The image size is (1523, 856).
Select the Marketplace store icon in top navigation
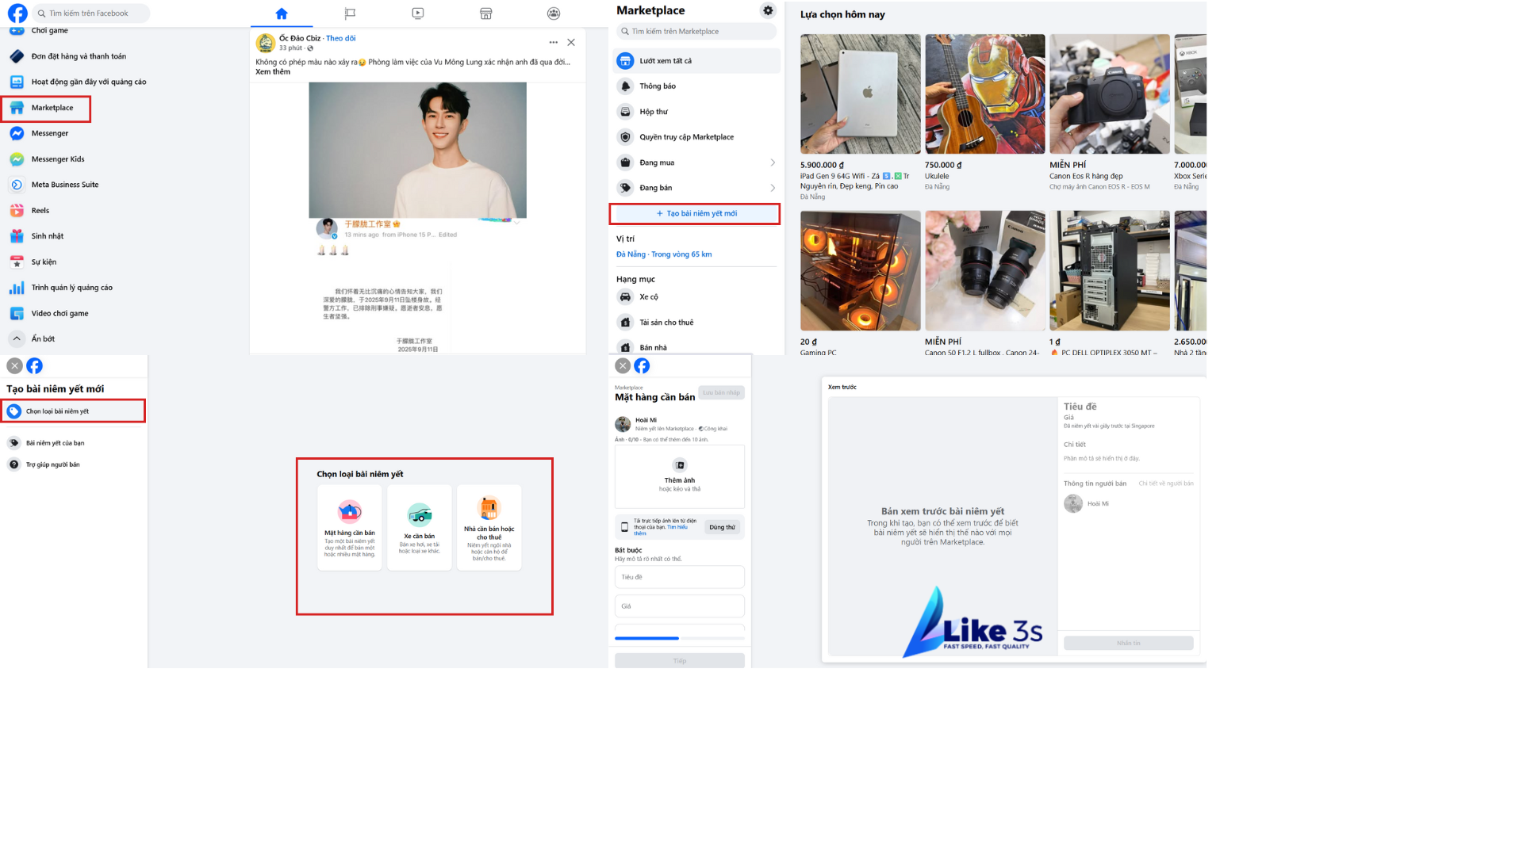click(486, 13)
